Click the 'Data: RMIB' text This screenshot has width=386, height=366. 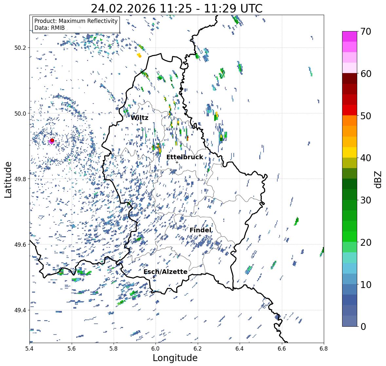click(49, 28)
